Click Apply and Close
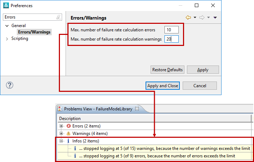 [x=162, y=86]
